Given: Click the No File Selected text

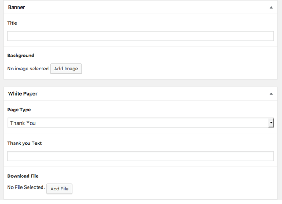Looking at the screenshot, I should [26, 187].
